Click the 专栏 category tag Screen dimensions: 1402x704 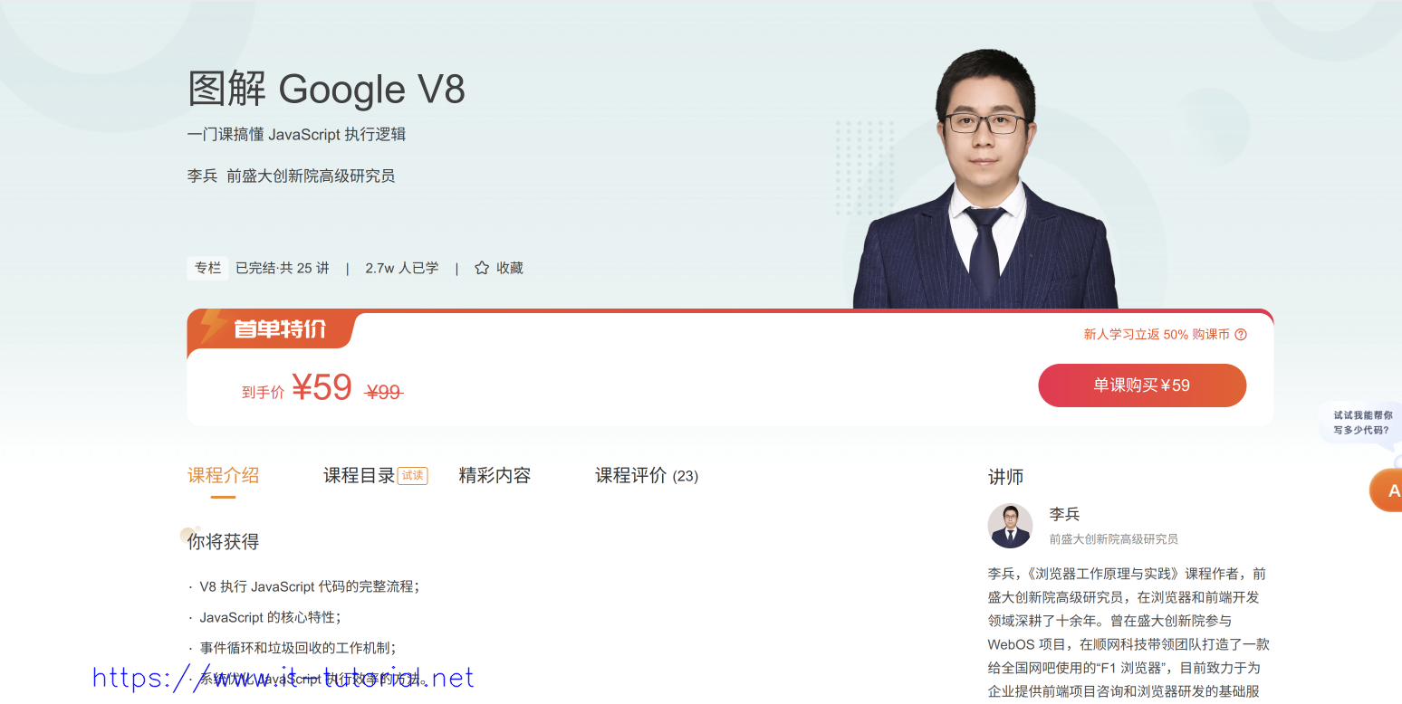[207, 268]
